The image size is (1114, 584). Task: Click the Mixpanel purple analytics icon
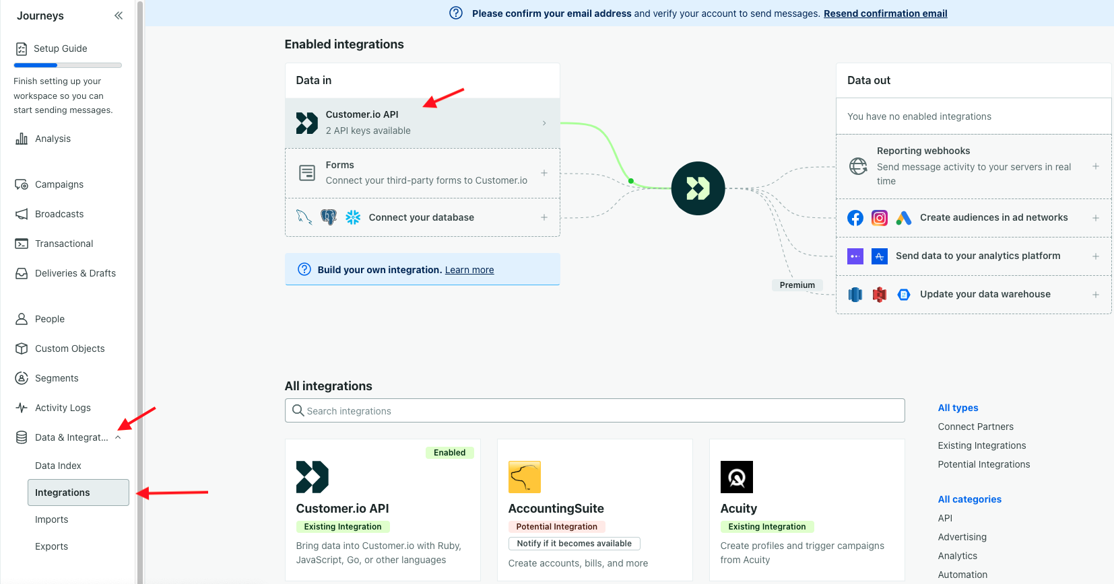pyautogui.click(x=855, y=256)
